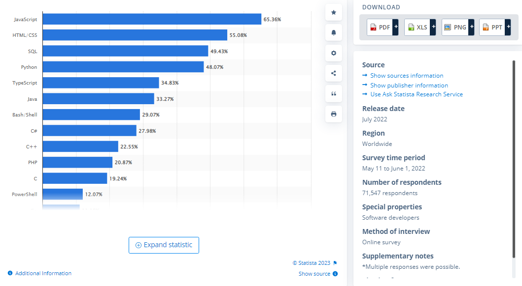Open Show sources information link
522x286 pixels.
[407, 76]
